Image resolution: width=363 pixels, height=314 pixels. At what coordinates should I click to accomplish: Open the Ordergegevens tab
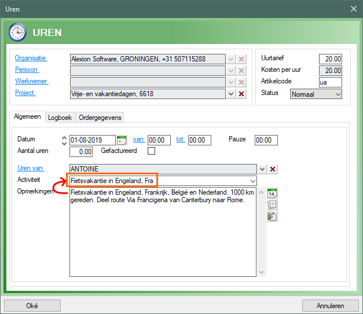(100, 118)
